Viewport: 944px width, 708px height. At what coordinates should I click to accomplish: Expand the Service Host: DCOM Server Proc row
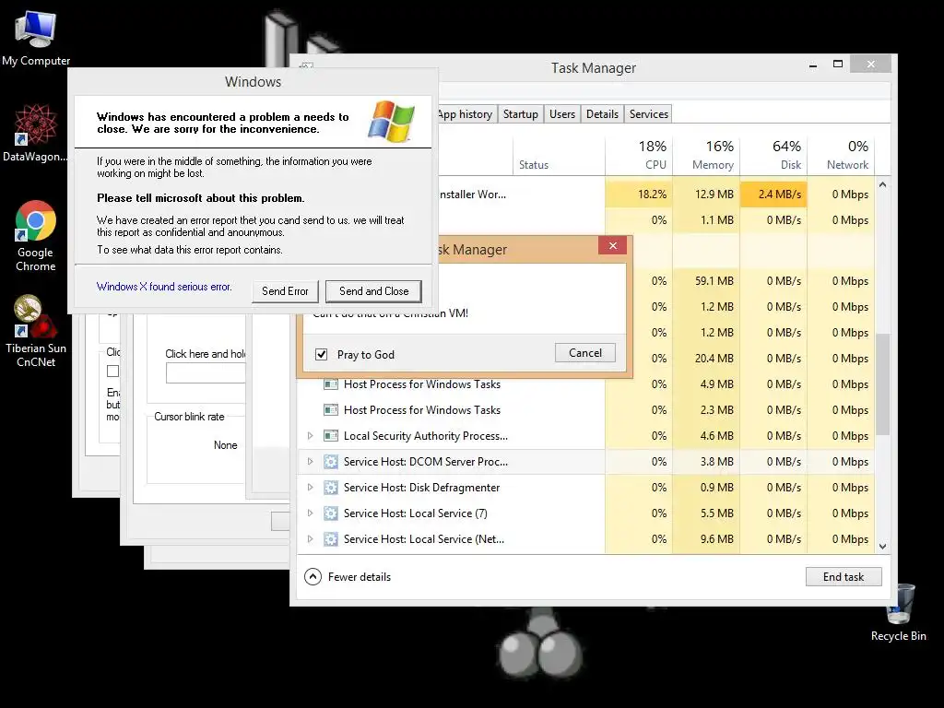[x=310, y=462]
